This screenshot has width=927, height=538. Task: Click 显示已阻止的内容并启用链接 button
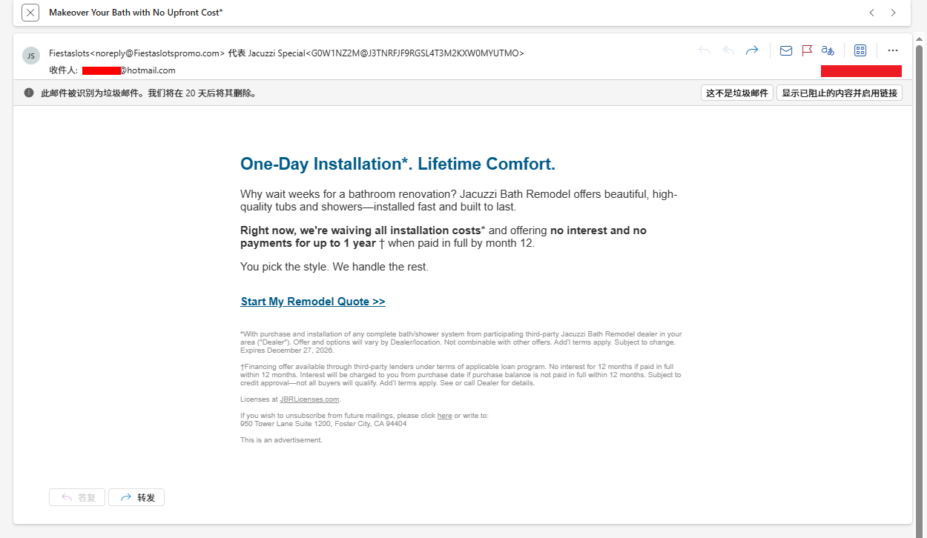pos(839,93)
